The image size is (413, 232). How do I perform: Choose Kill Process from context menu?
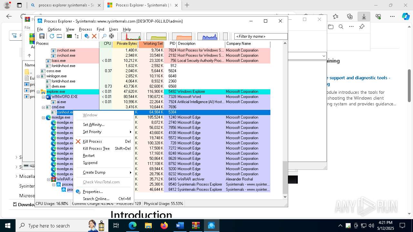(103, 141)
